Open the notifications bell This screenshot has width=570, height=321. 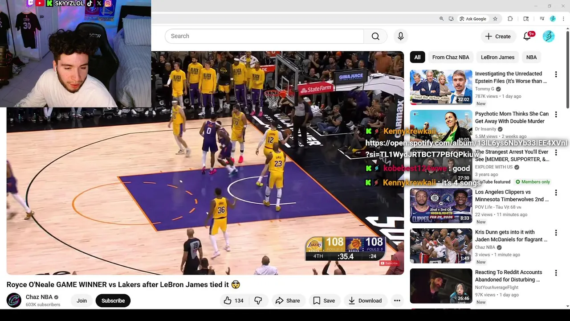tap(527, 36)
